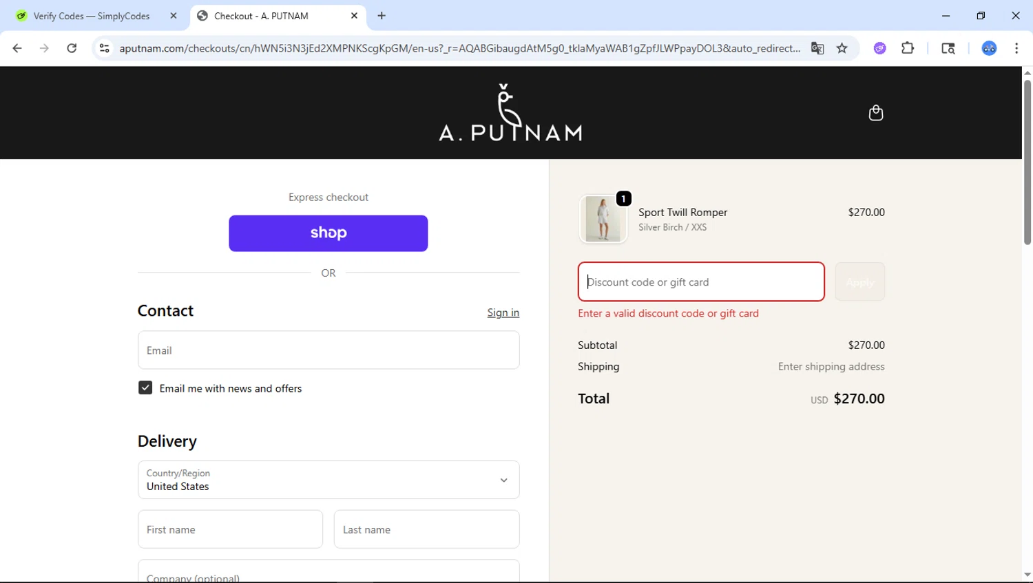The image size is (1033, 583).
Task: Click the Last name field
Action: click(x=426, y=529)
